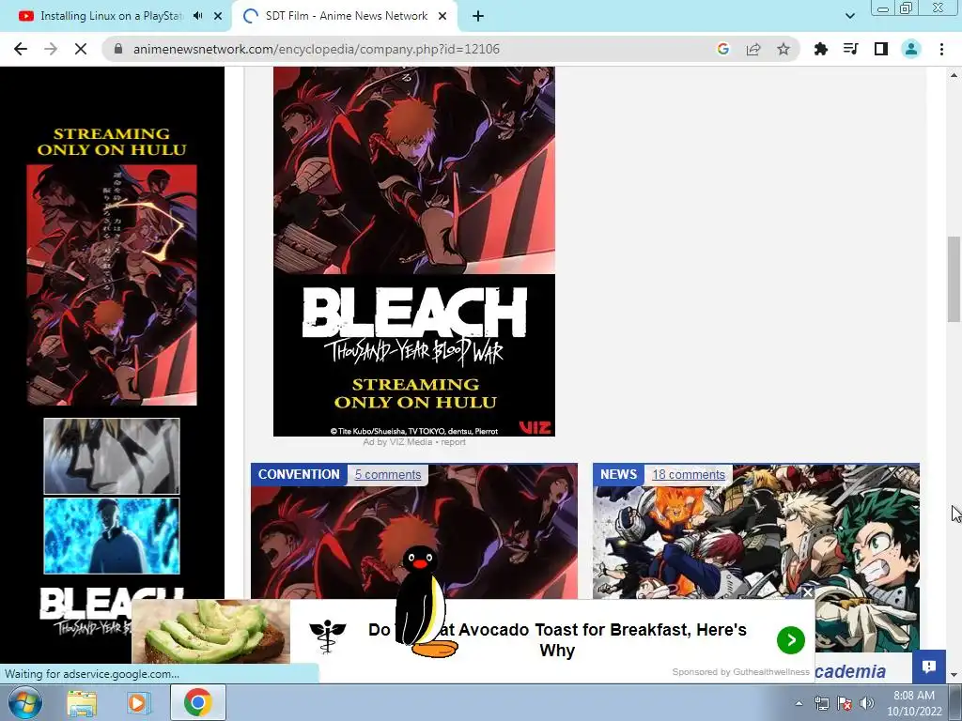Open the volume tray icon
The height and width of the screenshot is (721, 962).
[x=866, y=703]
